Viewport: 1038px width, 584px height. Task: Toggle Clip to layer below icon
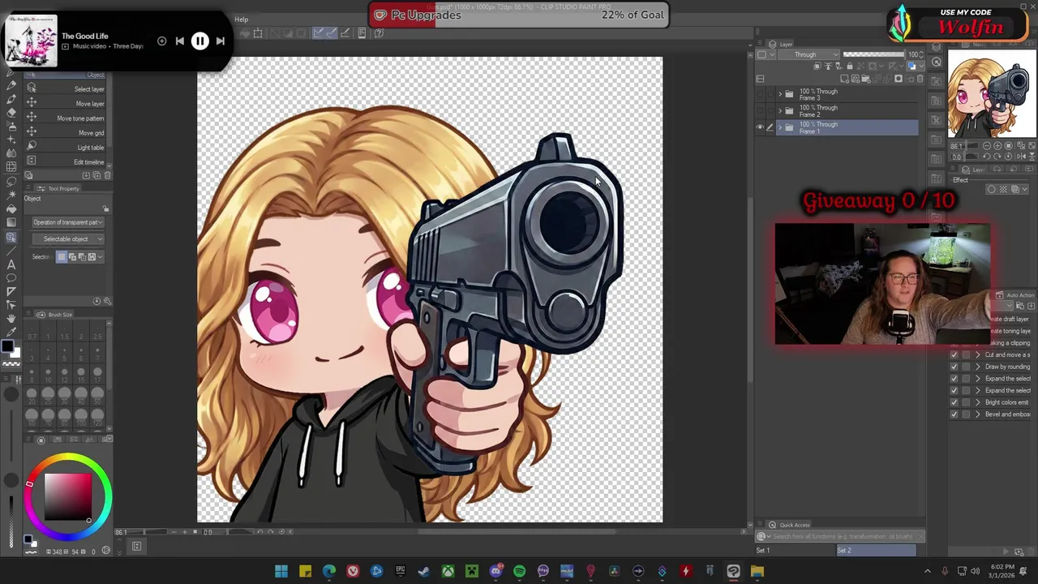(817, 66)
